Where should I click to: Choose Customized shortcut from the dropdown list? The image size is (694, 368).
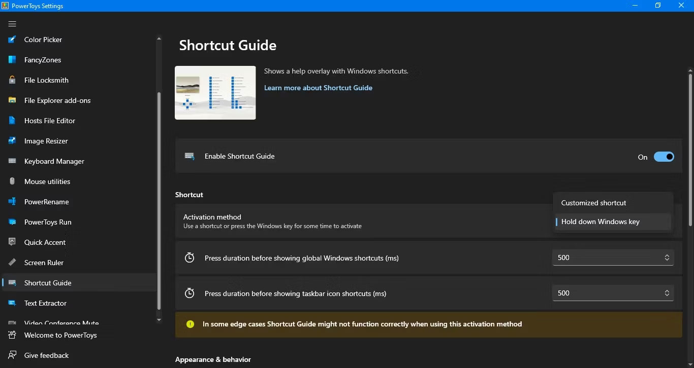pyautogui.click(x=593, y=203)
